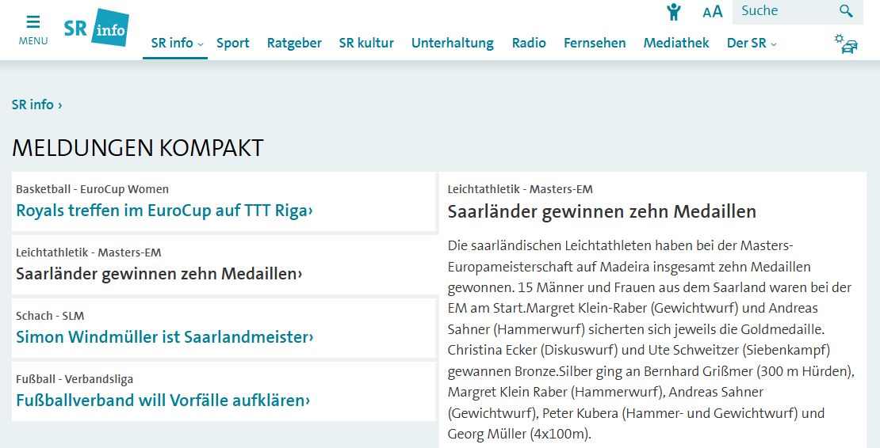Open the weather and traffic icon

[845, 44]
